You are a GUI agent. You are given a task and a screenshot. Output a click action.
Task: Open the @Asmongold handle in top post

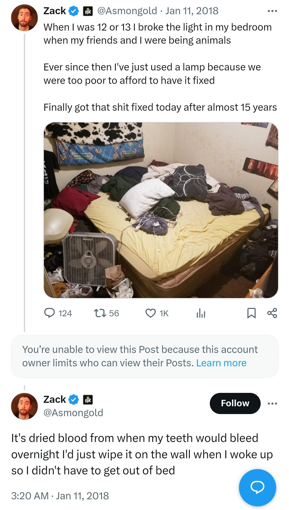point(127,11)
